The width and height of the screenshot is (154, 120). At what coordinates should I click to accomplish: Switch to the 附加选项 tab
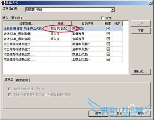tap(22, 80)
